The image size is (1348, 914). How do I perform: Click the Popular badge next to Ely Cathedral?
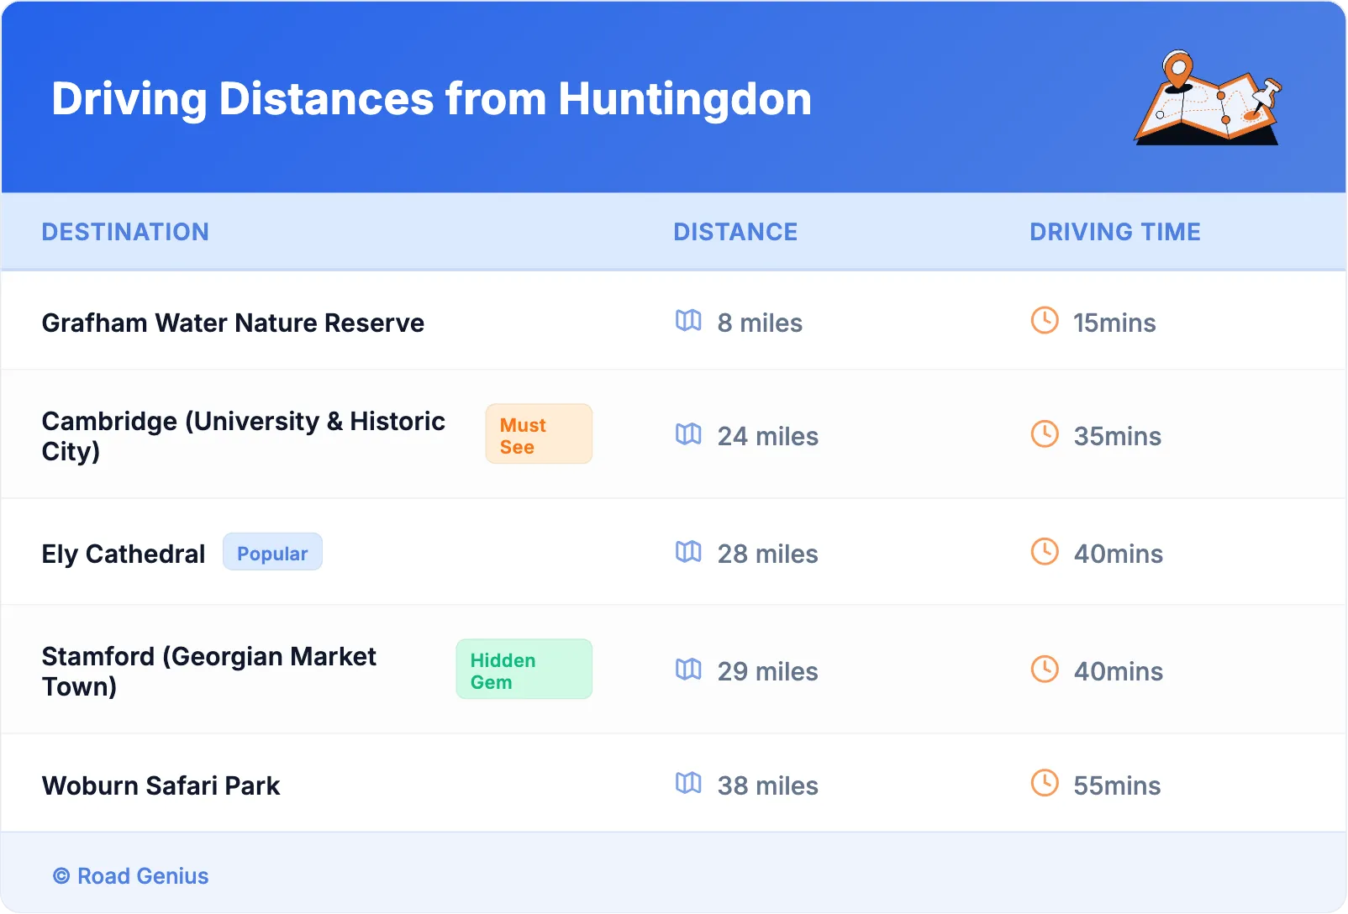click(x=272, y=552)
